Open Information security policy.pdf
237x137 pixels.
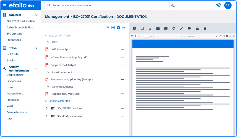69,57
